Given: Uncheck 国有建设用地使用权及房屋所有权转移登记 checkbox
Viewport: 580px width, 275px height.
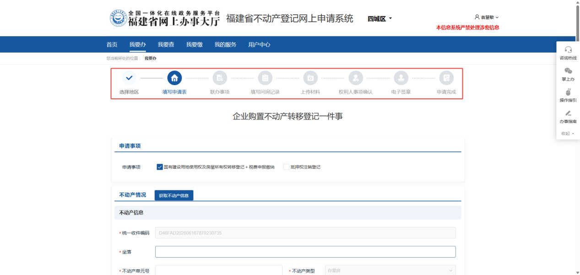Looking at the screenshot, I should (x=160, y=167).
